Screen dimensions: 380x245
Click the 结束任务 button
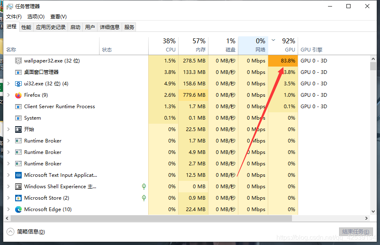pos(356,232)
